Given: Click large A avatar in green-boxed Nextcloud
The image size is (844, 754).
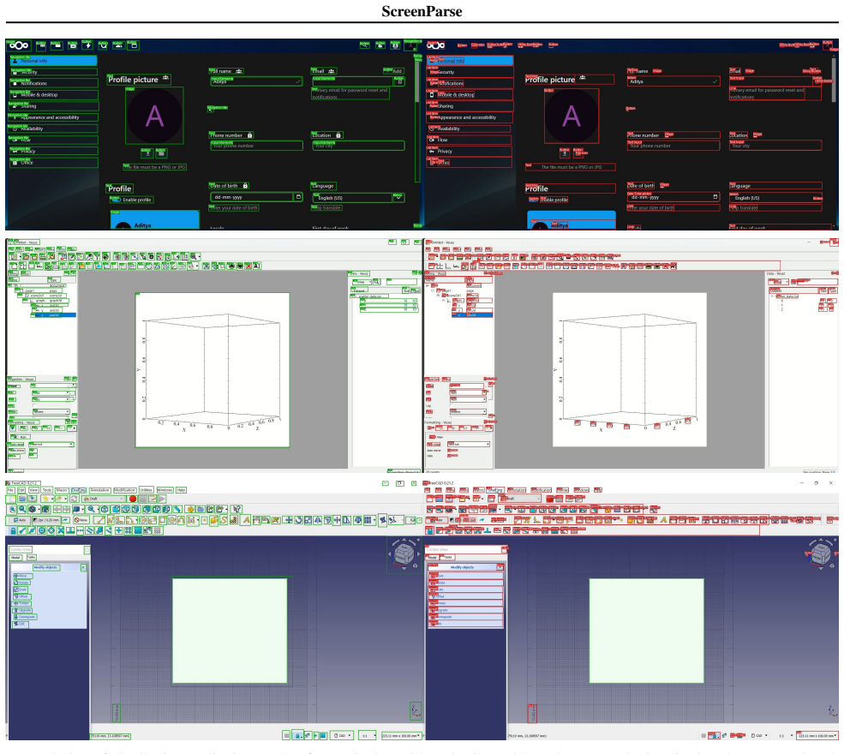Looking at the screenshot, I should [154, 117].
